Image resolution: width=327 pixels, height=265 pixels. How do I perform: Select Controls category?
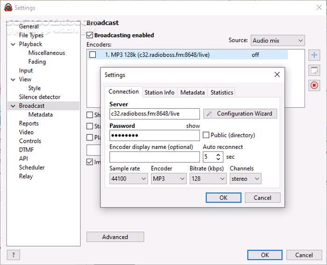pyautogui.click(x=30, y=141)
